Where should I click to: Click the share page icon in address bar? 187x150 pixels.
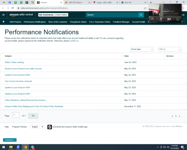(145, 8)
